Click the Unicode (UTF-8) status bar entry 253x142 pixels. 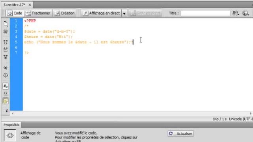pos(241,119)
